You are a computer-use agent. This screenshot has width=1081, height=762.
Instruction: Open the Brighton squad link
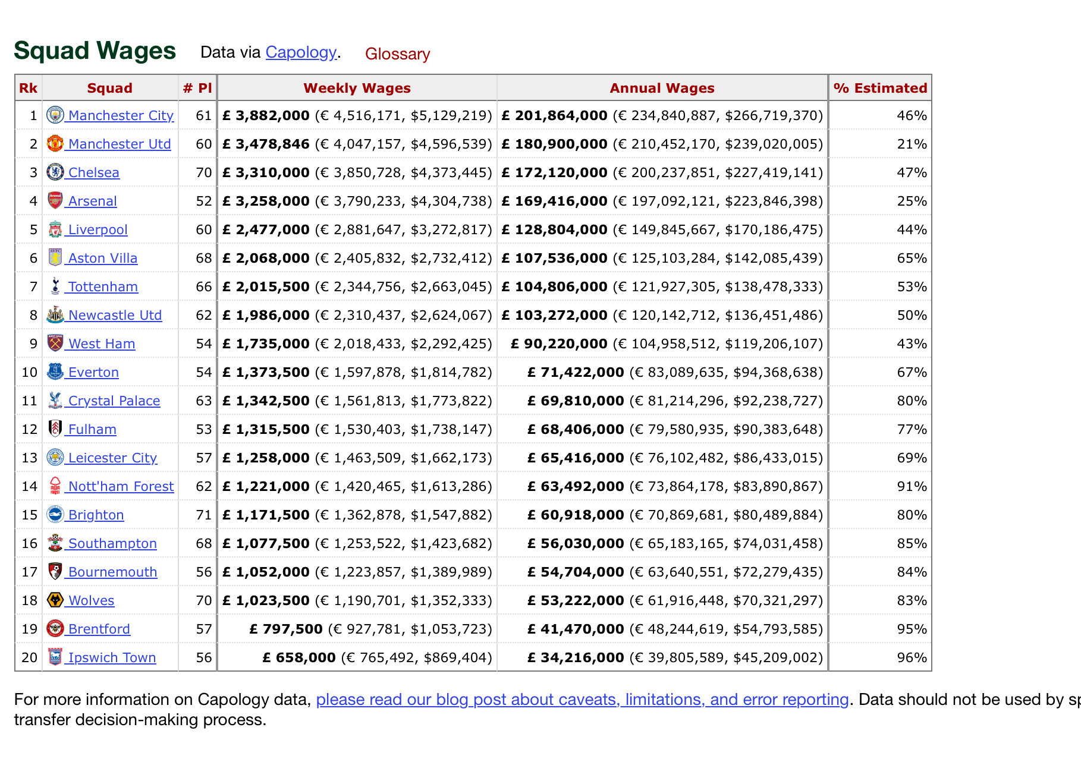96,515
